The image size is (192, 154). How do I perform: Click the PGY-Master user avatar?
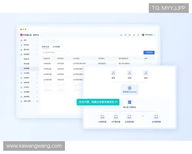tap(143, 35)
